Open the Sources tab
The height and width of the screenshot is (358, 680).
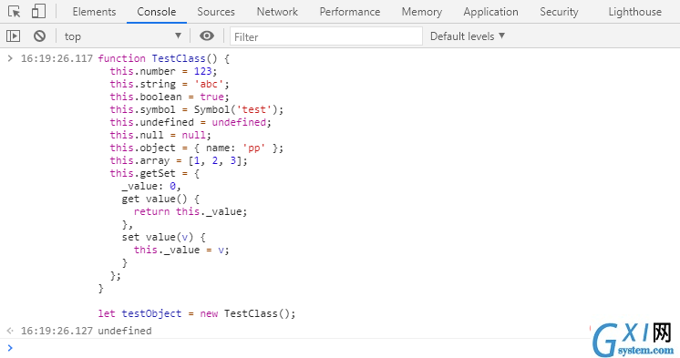(216, 12)
